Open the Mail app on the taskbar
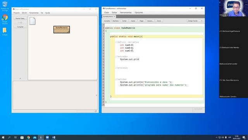This screenshot has height=140, width=248. pos(34,137)
